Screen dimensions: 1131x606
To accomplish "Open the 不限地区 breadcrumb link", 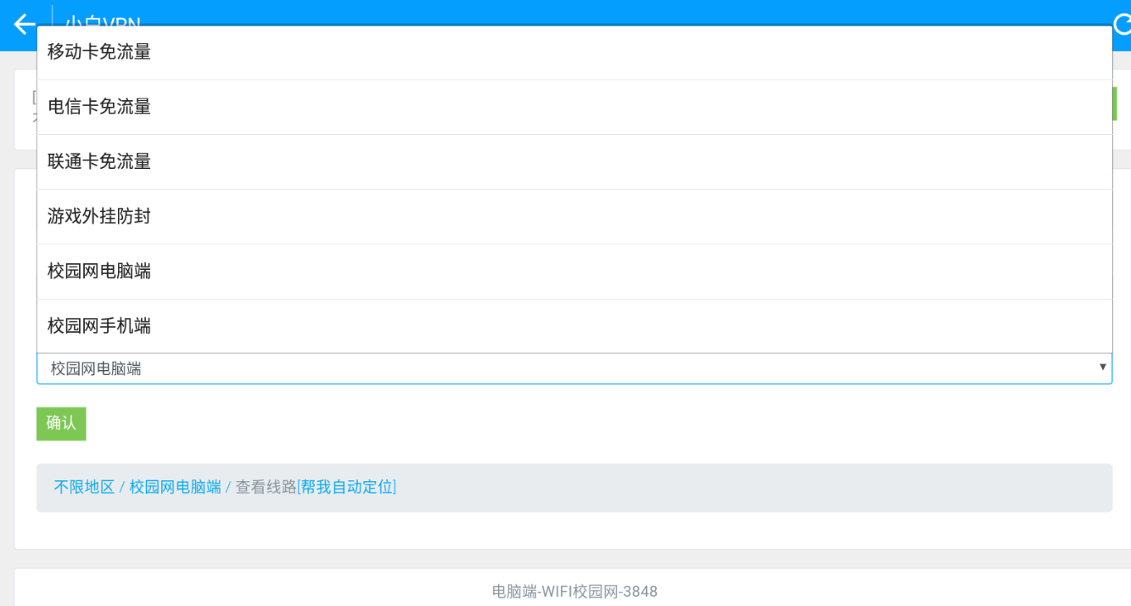I will point(84,487).
